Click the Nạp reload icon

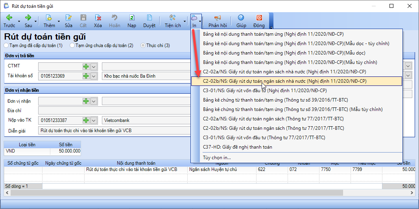click(131, 18)
